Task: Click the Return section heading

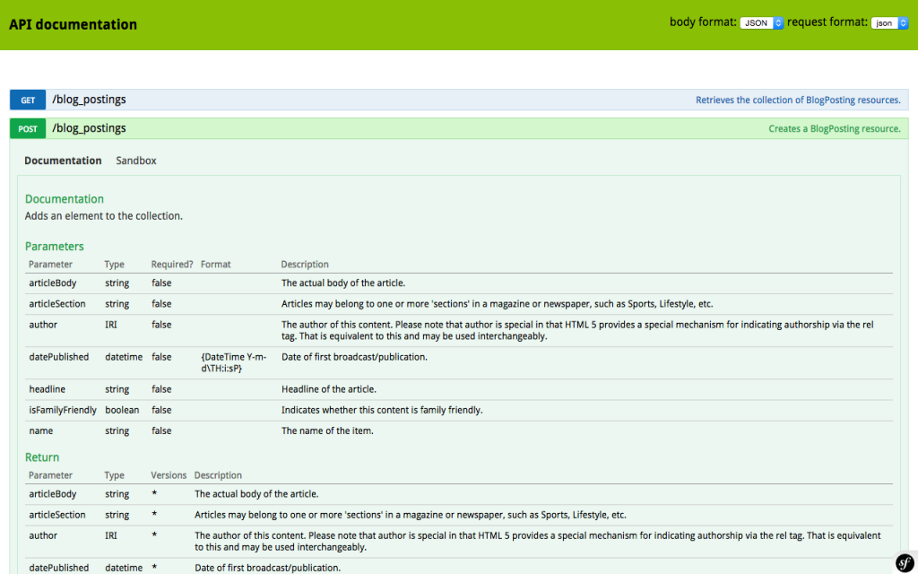Action: point(41,457)
